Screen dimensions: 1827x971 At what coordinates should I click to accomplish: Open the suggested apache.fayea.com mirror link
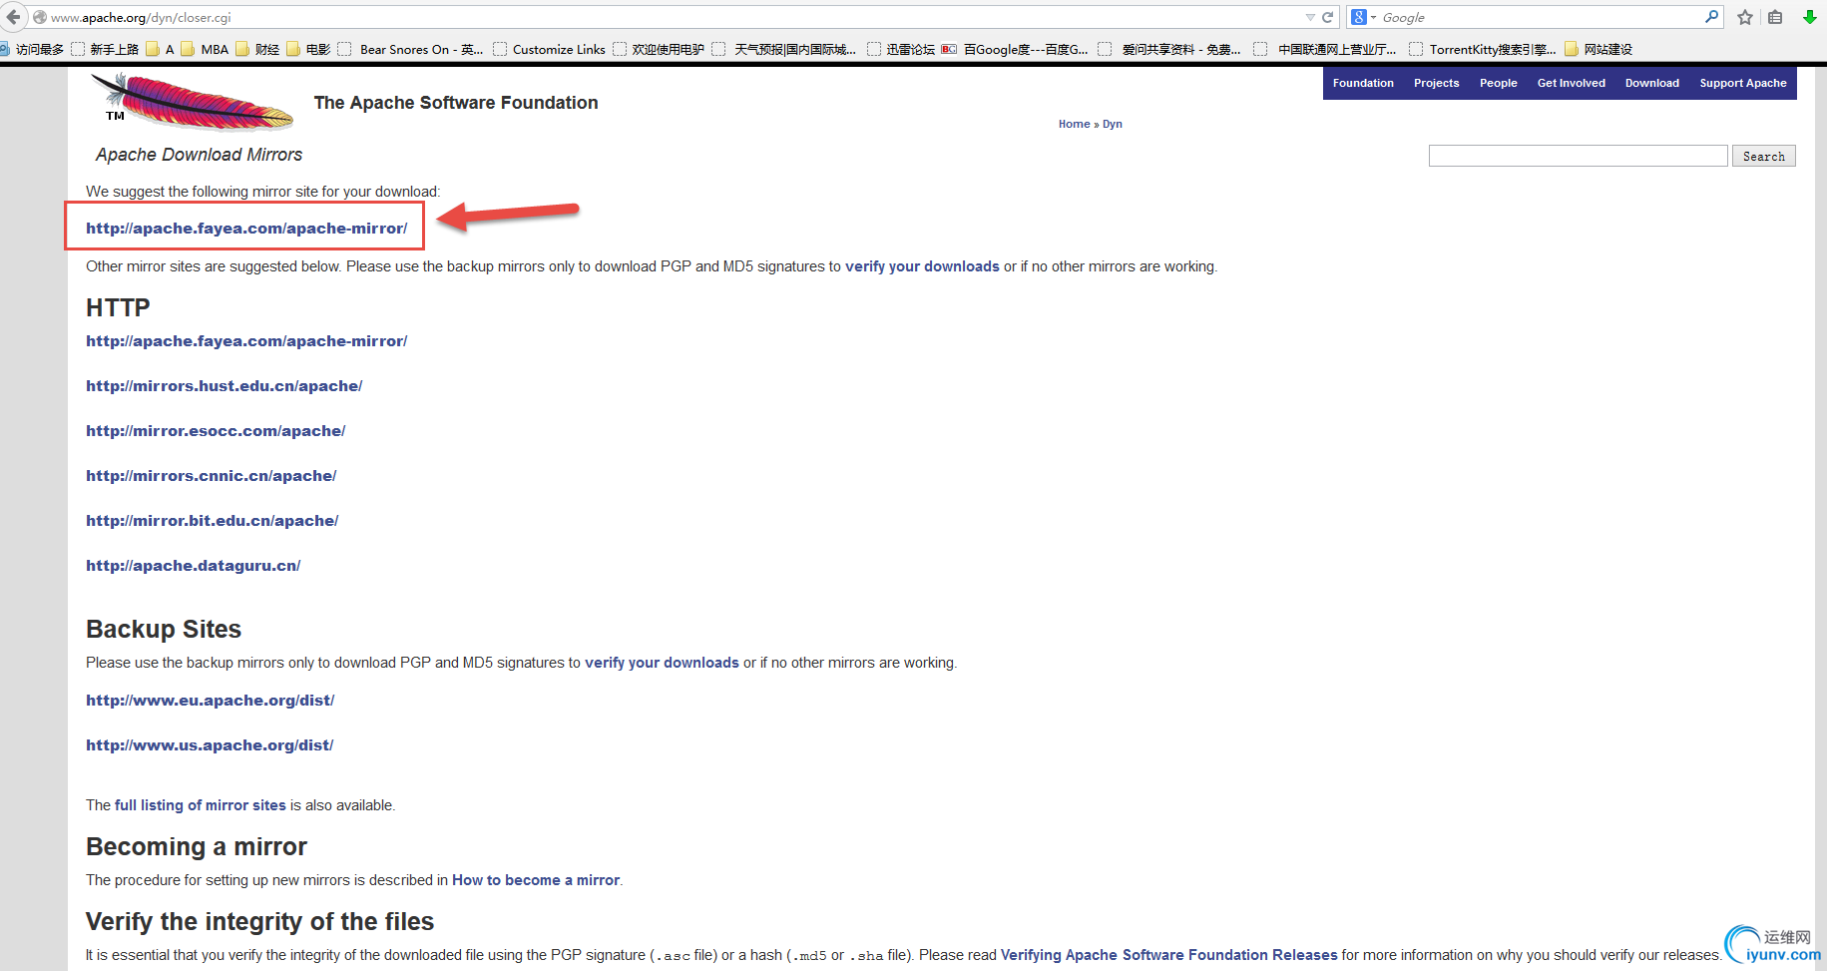pos(246,228)
